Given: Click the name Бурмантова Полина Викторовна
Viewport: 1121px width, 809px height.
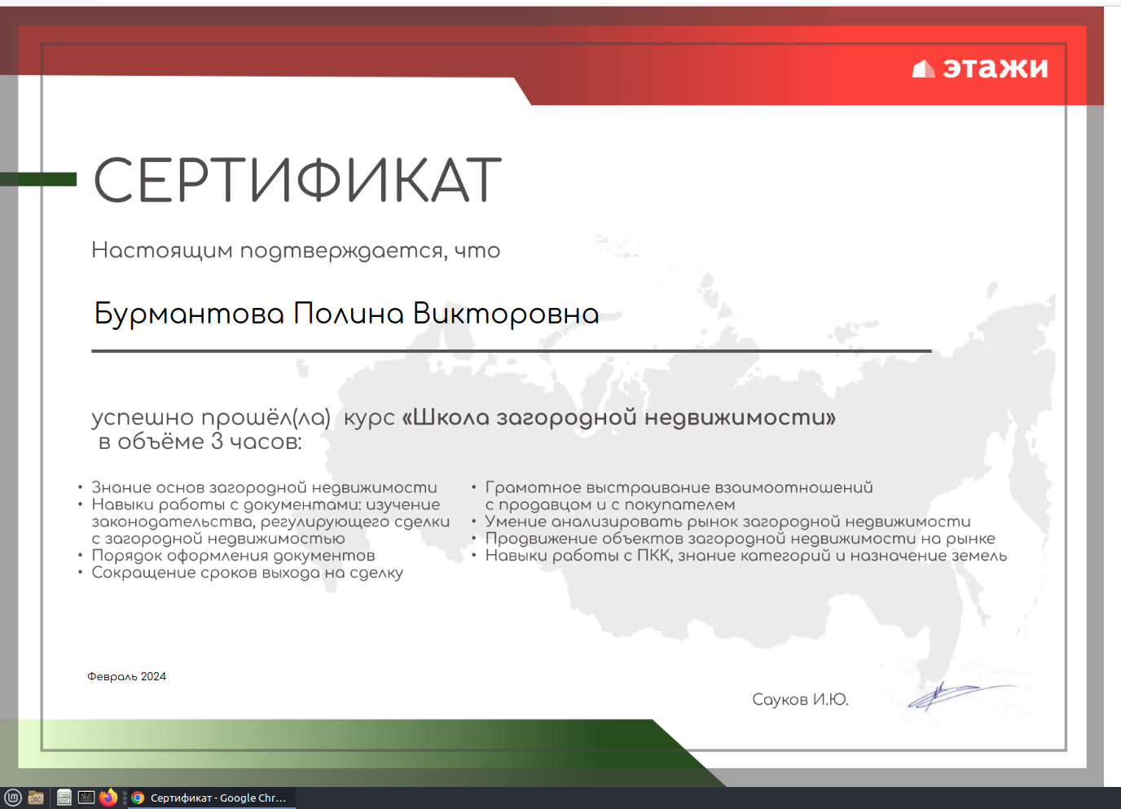Looking at the screenshot, I should point(346,314).
